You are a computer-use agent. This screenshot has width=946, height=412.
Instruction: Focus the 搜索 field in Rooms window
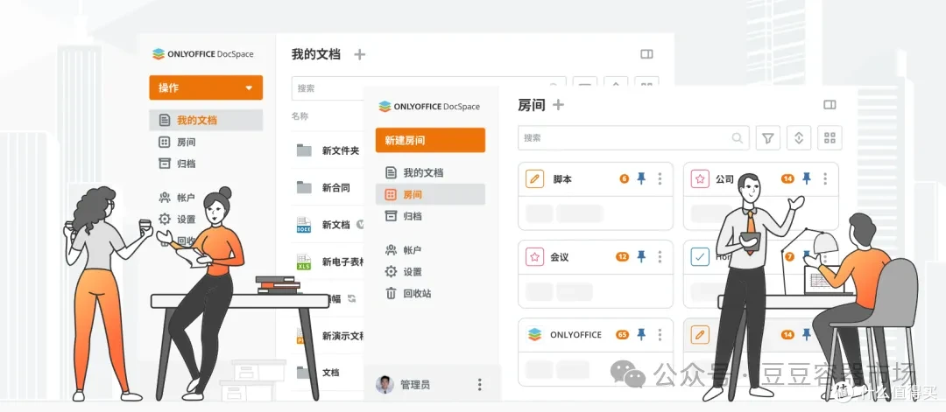pos(633,138)
